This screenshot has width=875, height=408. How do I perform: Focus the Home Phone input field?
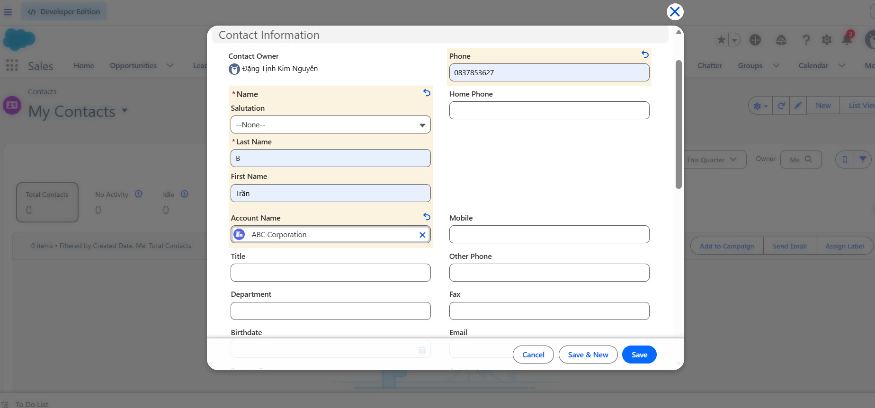tap(549, 110)
